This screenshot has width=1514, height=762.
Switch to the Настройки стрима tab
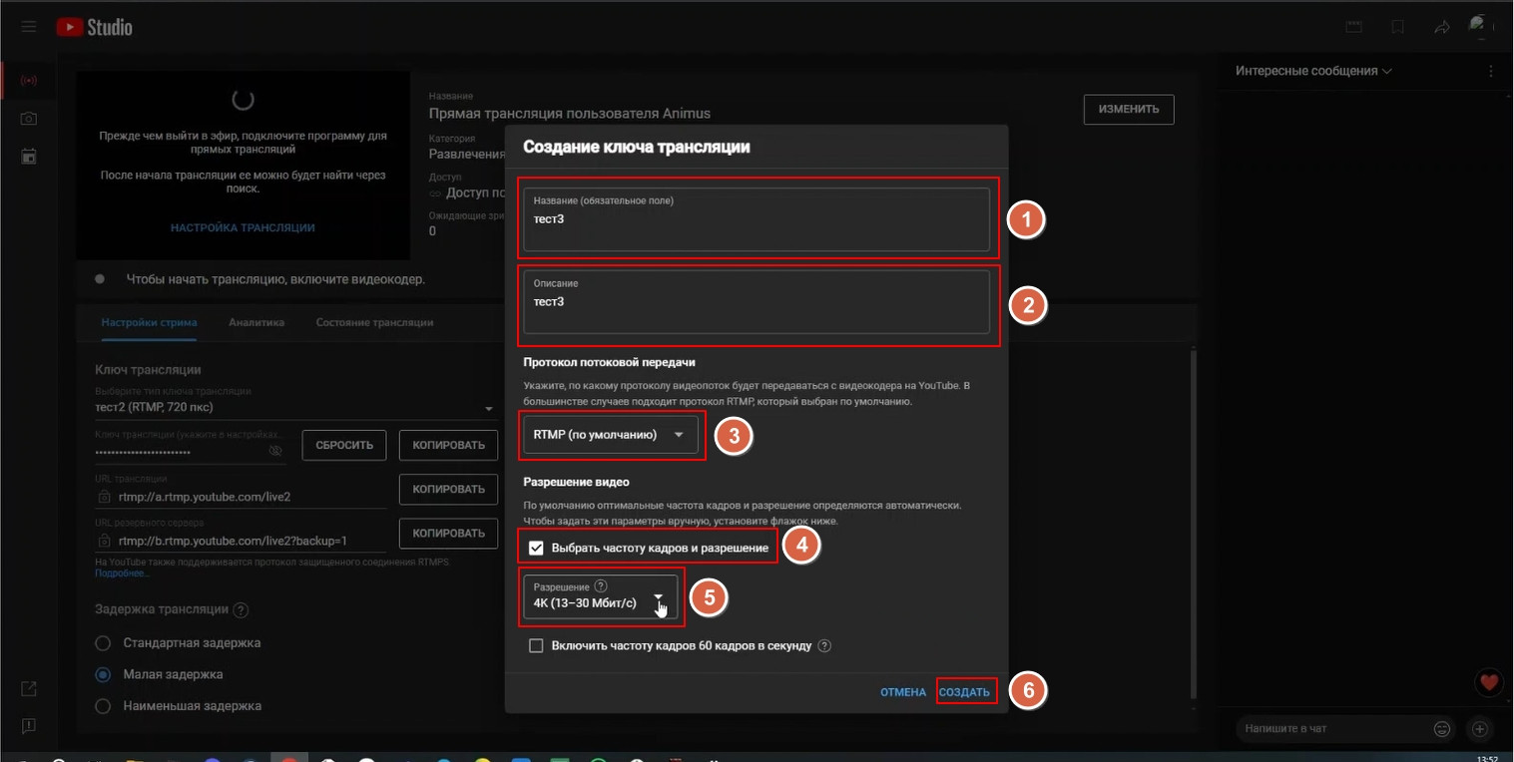[149, 322]
